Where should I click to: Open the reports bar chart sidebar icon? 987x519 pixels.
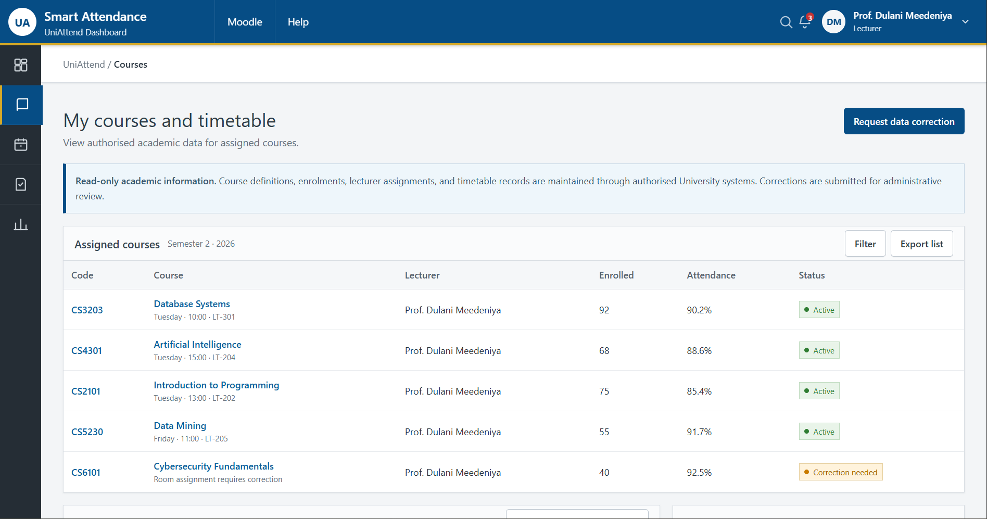tap(21, 224)
